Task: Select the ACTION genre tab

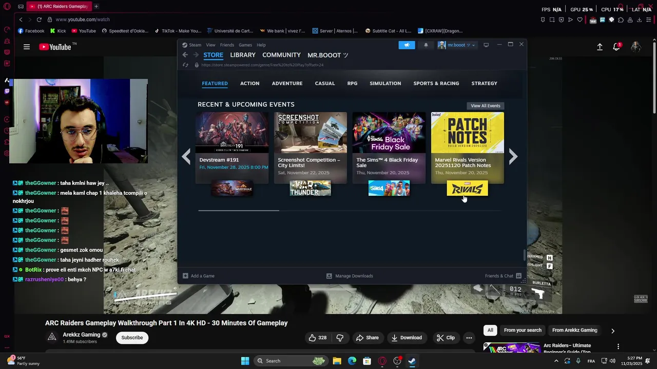Action: (x=249, y=83)
